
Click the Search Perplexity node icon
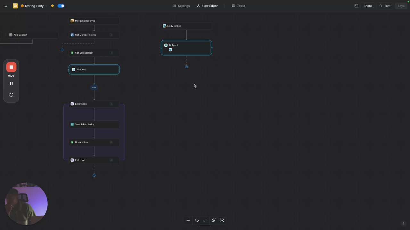pos(72,124)
